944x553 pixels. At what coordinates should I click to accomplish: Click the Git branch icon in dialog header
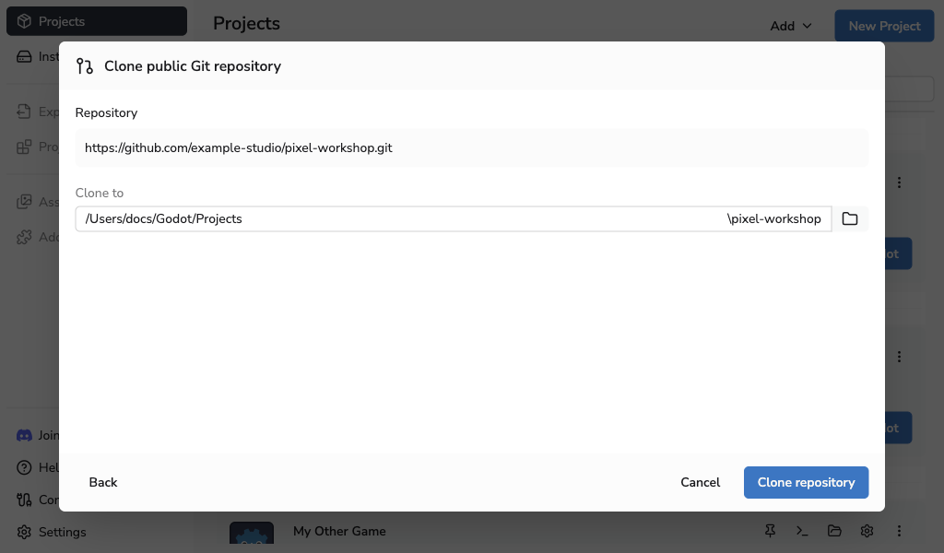coord(85,66)
